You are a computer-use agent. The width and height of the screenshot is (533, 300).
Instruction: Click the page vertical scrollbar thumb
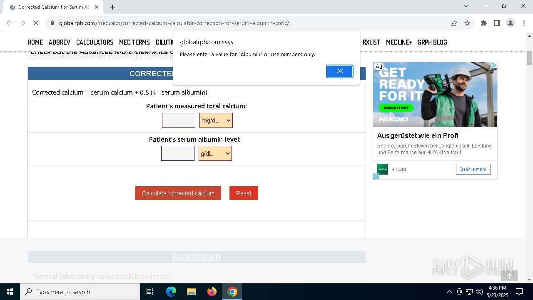point(529,58)
